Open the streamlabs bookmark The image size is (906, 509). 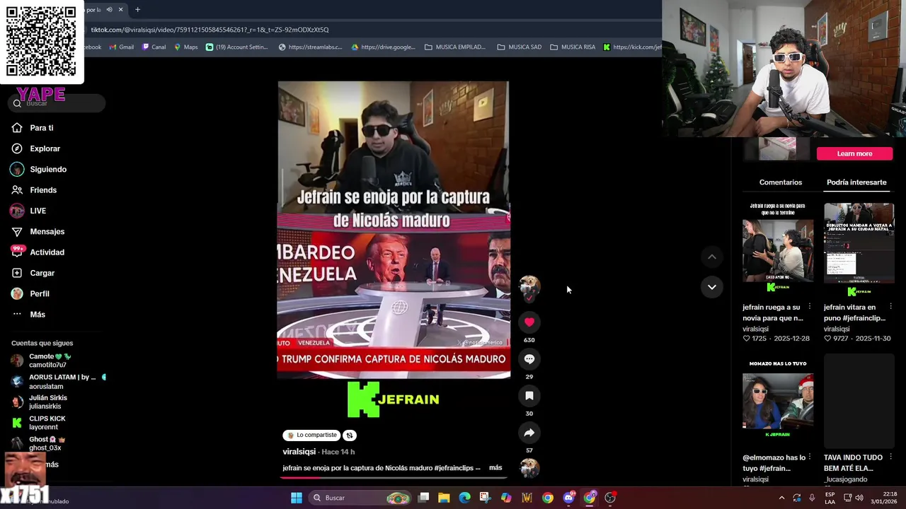point(310,47)
